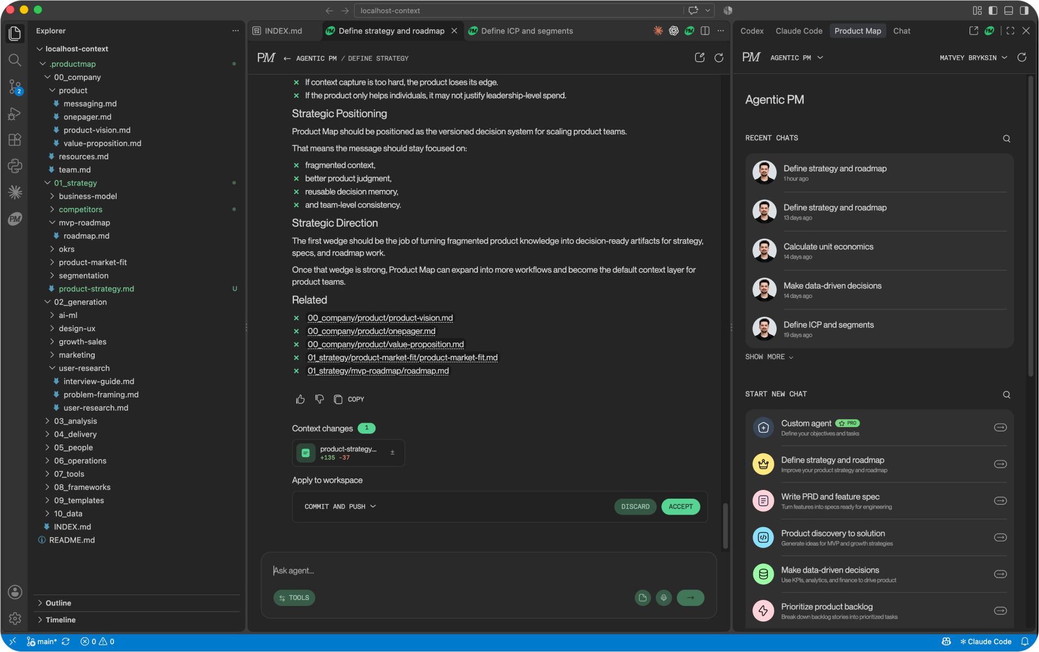Viewport: 1039px width, 652px height.
Task: Send message with green arrow button
Action: coord(690,598)
